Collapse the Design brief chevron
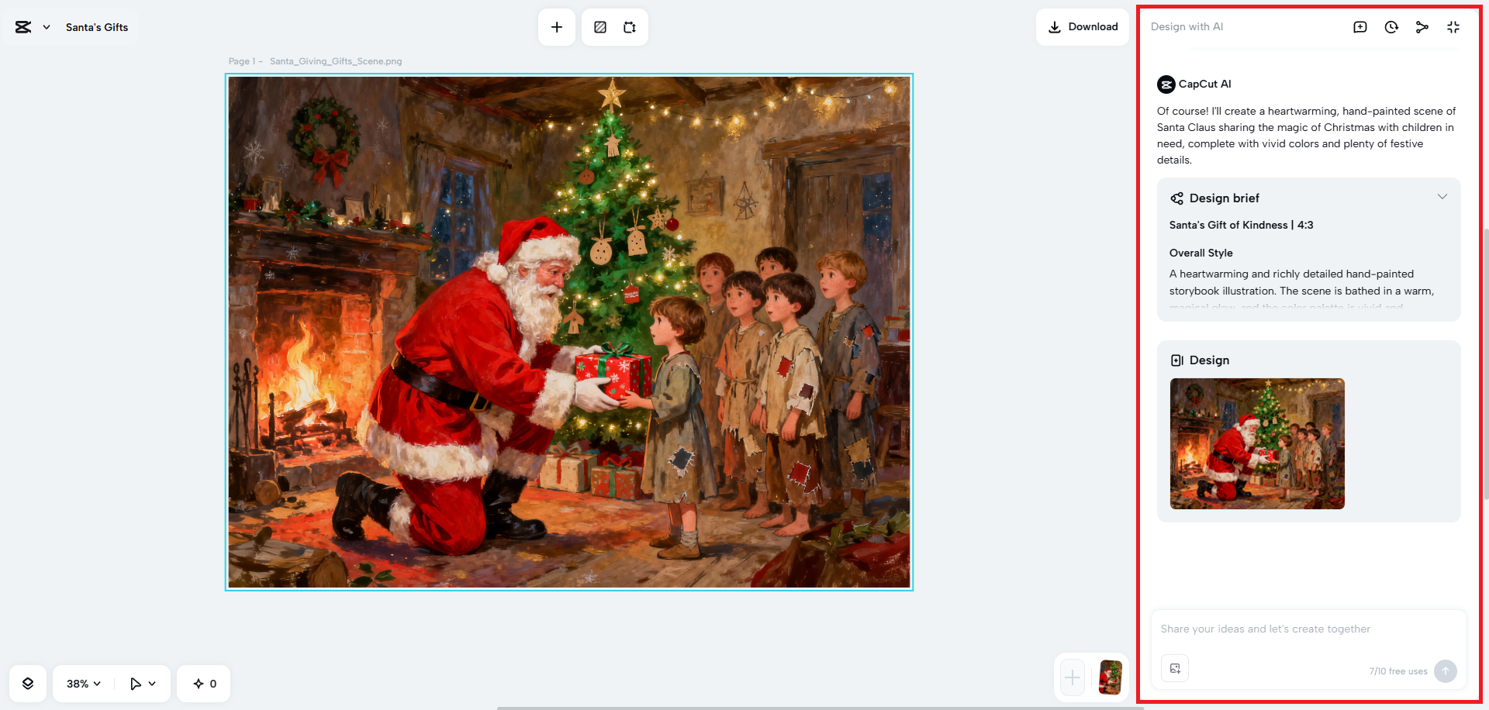 [x=1442, y=197]
